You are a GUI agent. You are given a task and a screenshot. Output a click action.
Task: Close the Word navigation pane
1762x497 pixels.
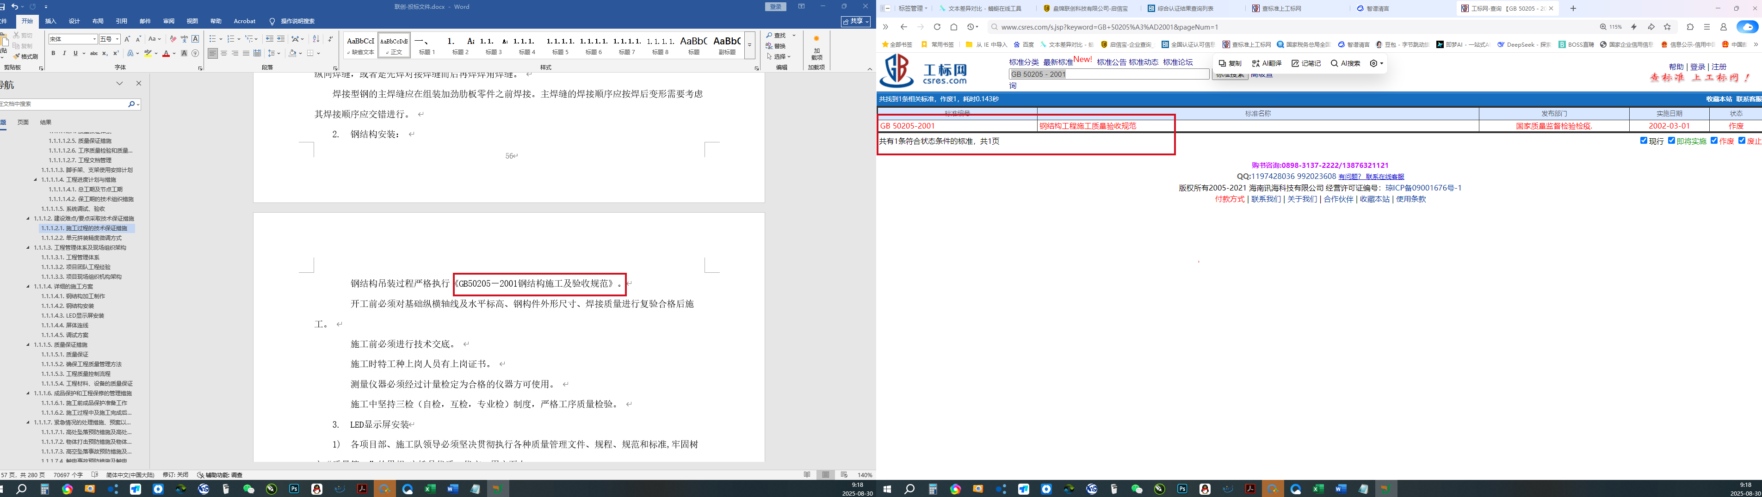(138, 83)
